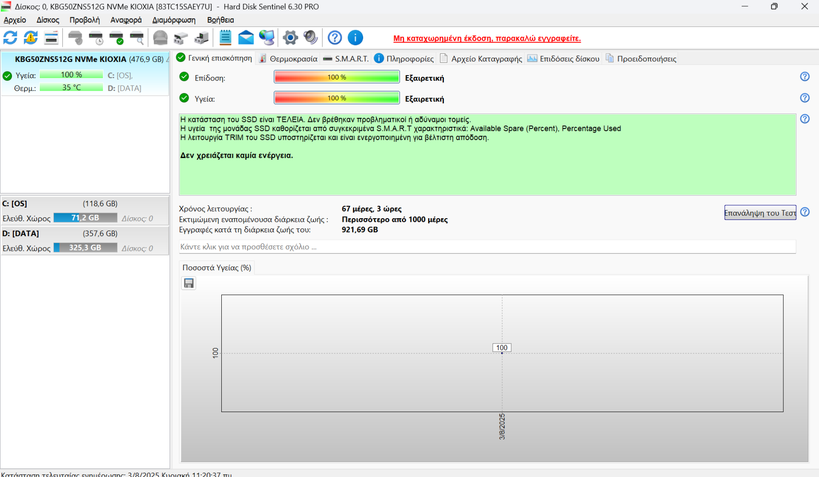Switch to the Επιδόσεις δίσκου tab
The image size is (819, 477).
(563, 59)
